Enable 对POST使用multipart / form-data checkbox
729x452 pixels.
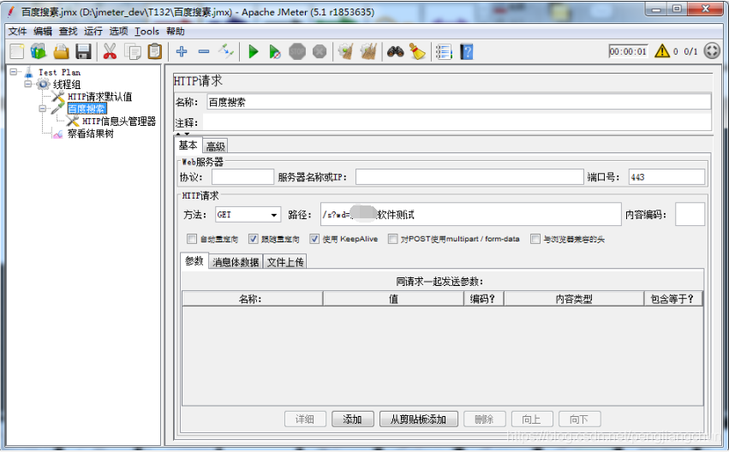[x=393, y=239]
